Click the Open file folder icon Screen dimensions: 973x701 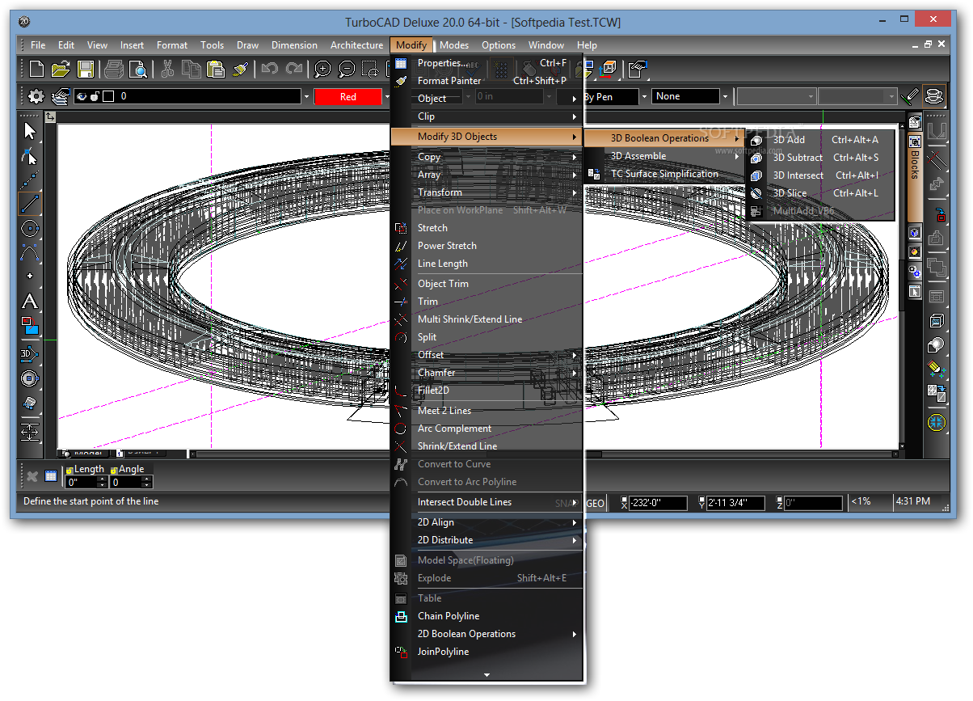[61, 69]
